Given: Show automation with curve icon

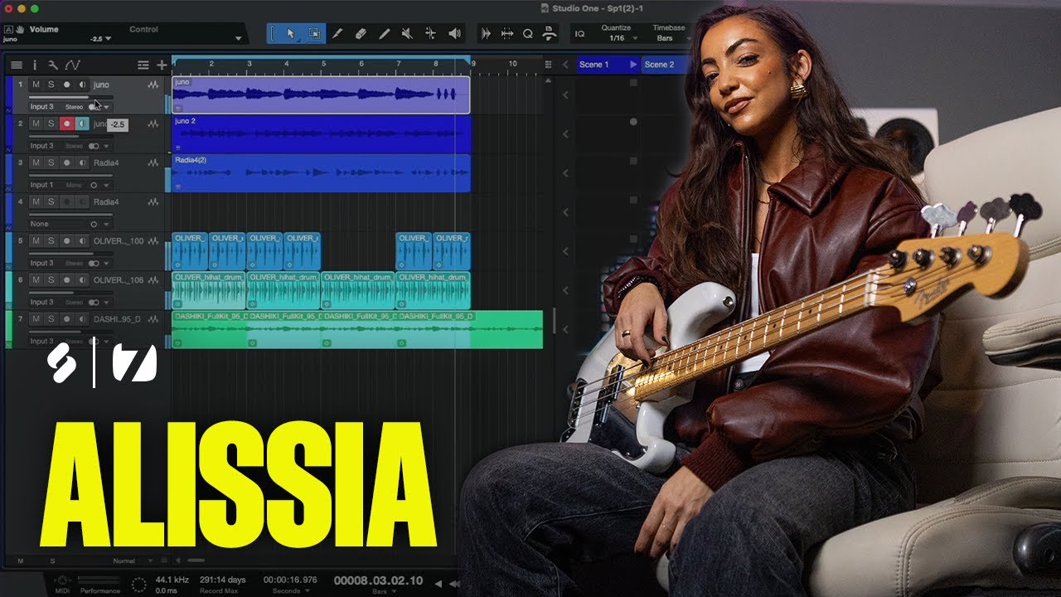Looking at the screenshot, I should [x=72, y=65].
